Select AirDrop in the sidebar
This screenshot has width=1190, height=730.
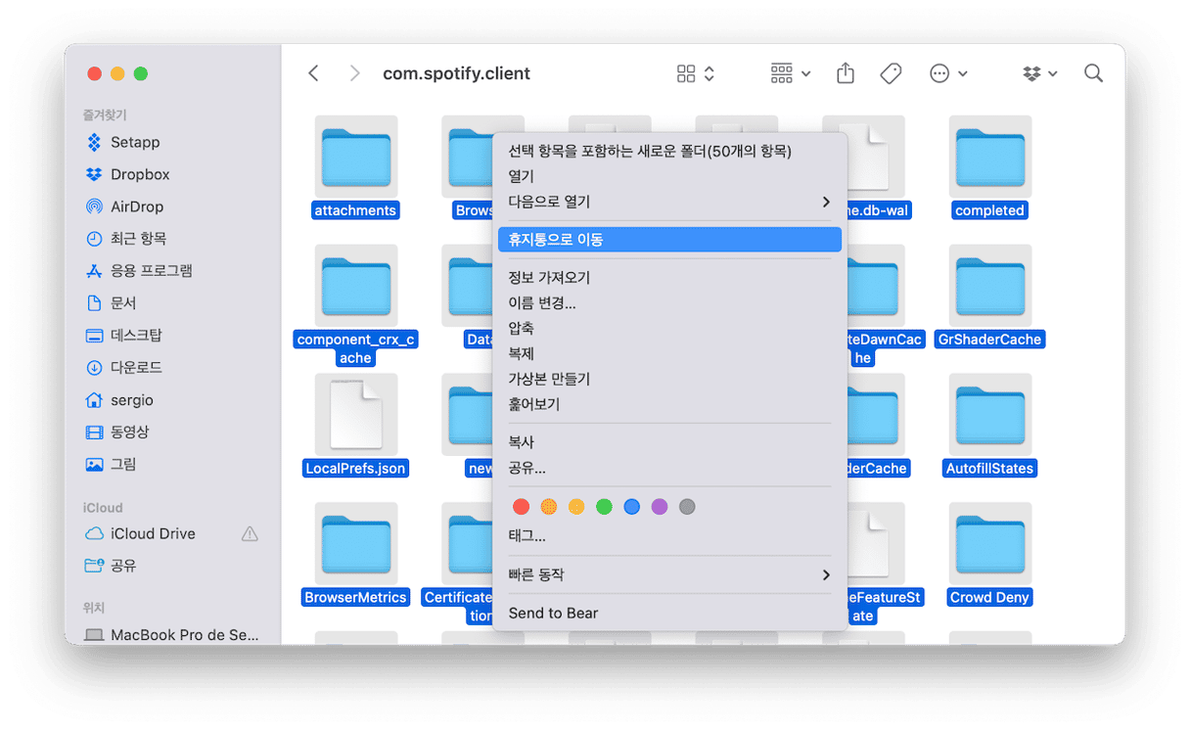coord(136,206)
